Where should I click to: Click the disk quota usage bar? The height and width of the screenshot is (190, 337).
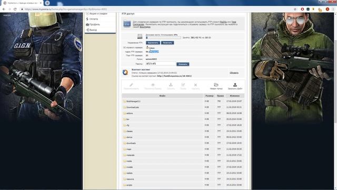coord(163,37)
